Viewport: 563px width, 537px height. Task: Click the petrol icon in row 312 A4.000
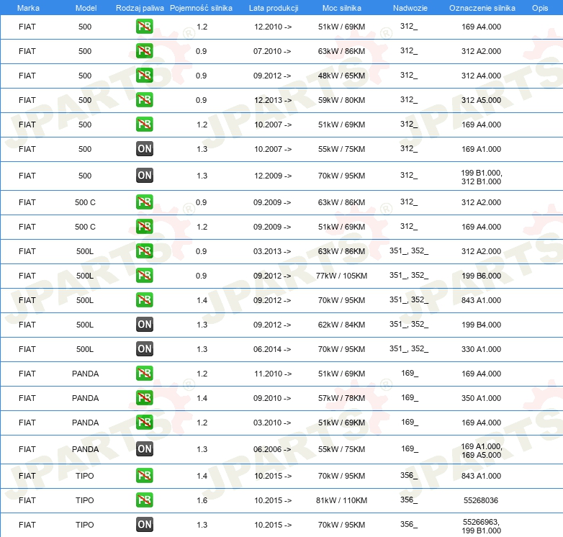[x=144, y=76]
